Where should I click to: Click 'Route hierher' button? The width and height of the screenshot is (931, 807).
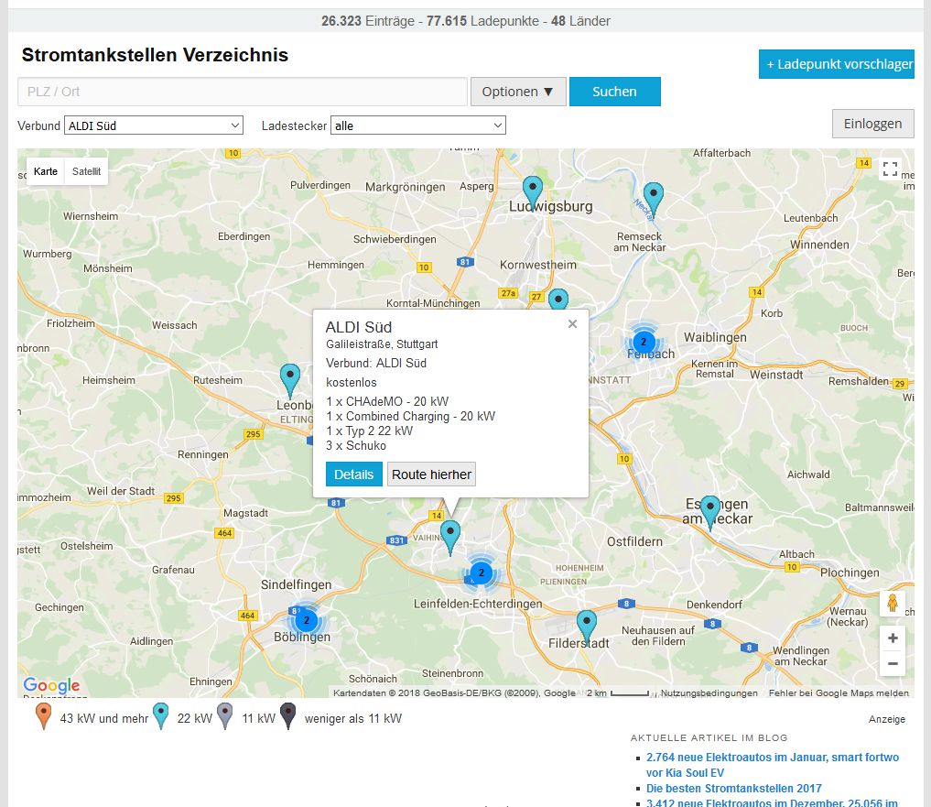(x=432, y=474)
